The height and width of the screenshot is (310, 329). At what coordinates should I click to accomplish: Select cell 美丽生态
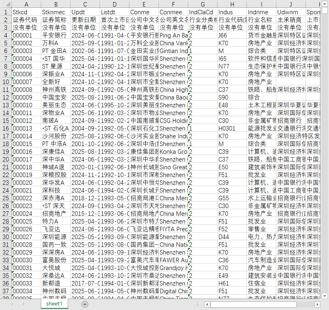coord(56,105)
